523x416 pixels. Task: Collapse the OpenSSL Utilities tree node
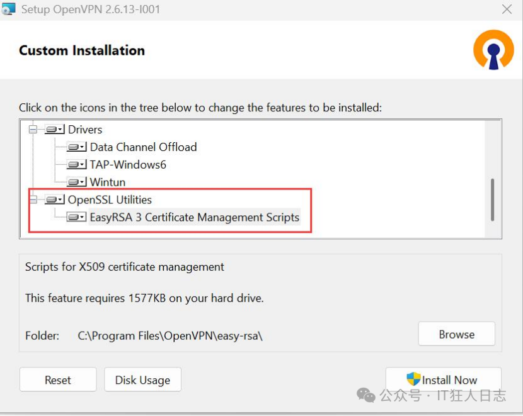(33, 200)
